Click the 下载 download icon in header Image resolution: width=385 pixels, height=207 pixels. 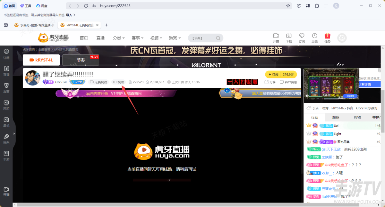289,38
